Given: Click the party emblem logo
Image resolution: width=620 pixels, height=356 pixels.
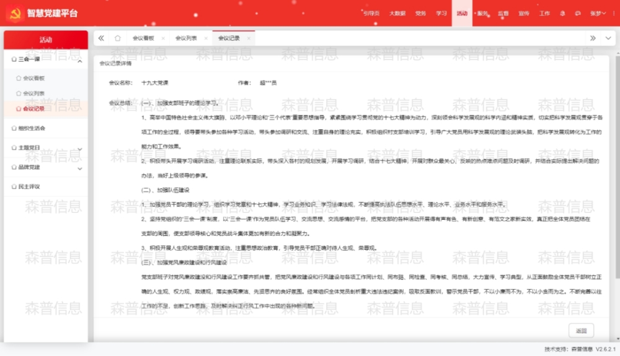Looking at the screenshot, I should (15, 12).
